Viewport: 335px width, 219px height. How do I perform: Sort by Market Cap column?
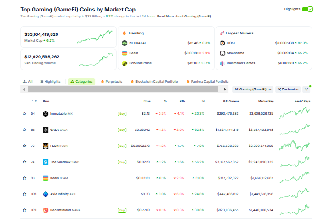(266, 101)
